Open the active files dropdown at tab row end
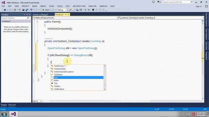209x117 pixels. 203,15
